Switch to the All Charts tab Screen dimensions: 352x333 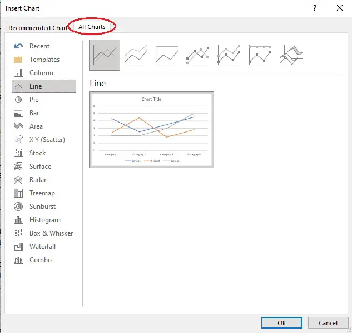(92, 27)
